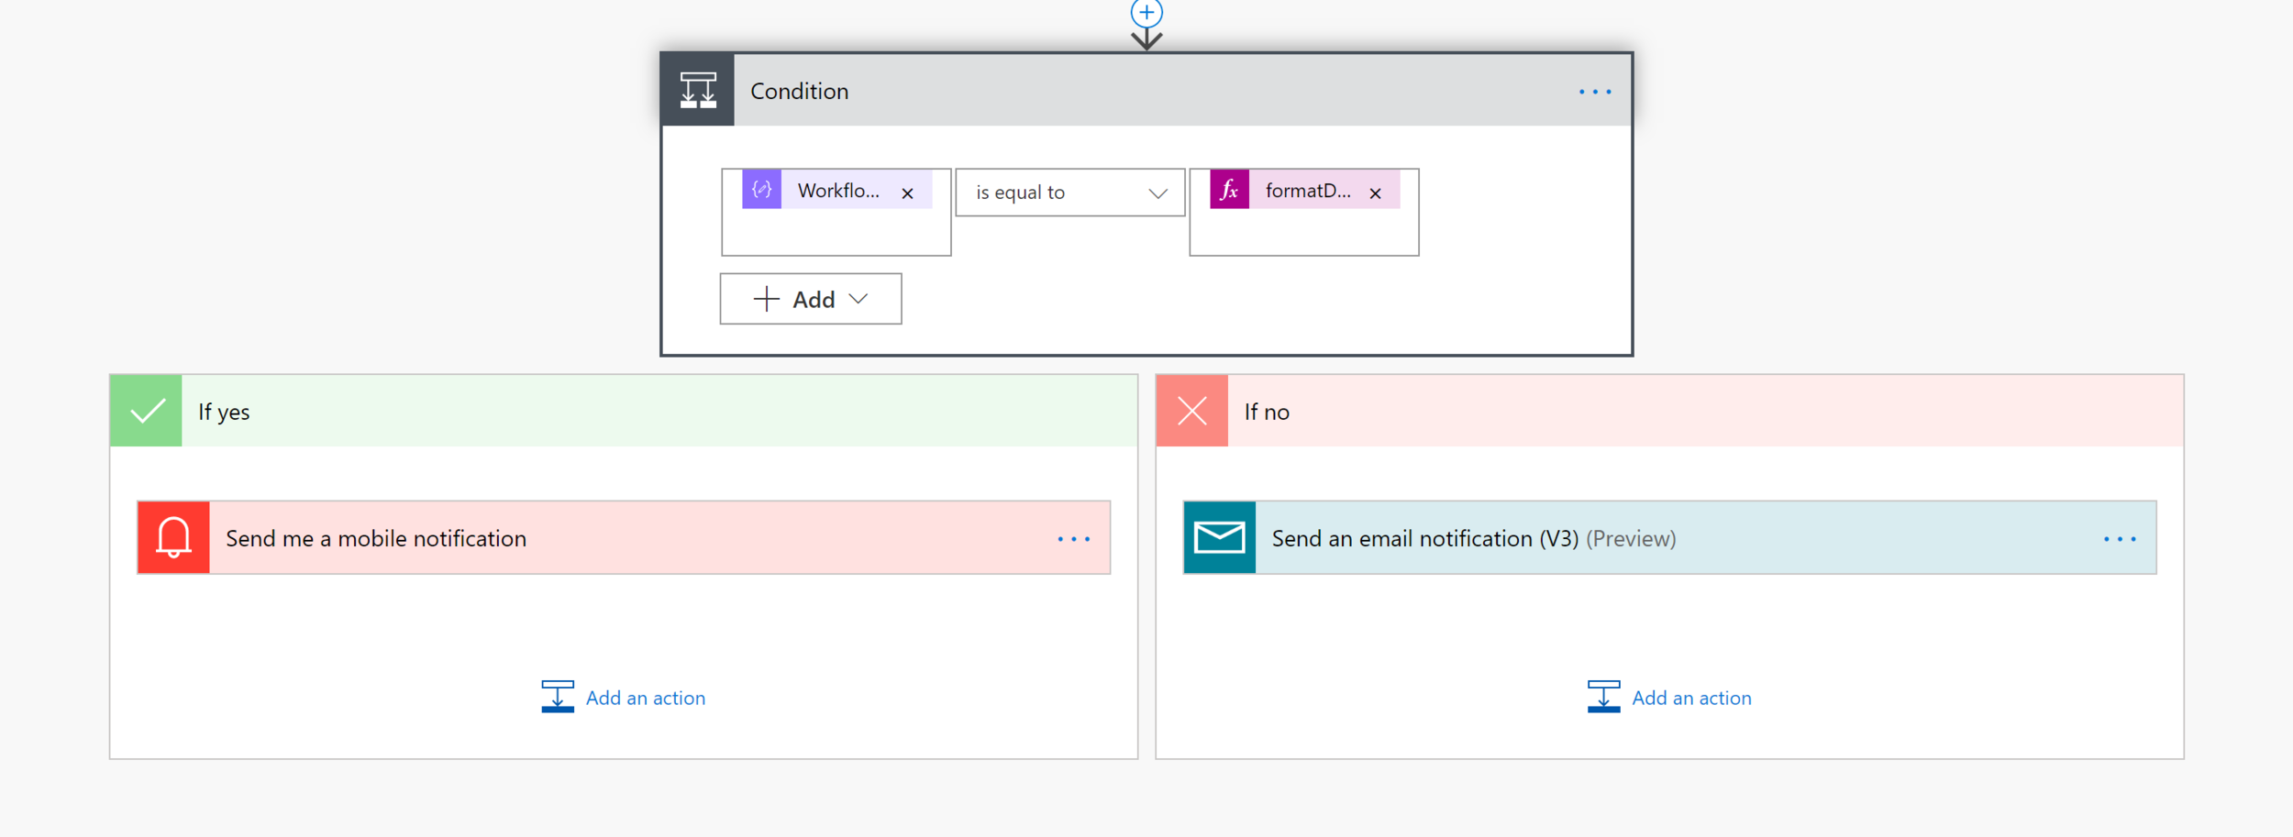Select the green checkmark on the If yes branch

pyautogui.click(x=146, y=411)
